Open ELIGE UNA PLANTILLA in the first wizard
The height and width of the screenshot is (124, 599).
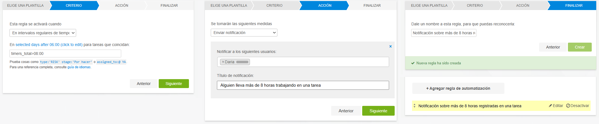coord(25,5)
